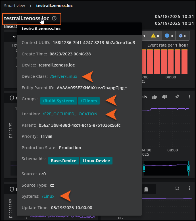Click the Parent value b56213b8-e88d-4cc1-8c15-e751036c56fc
This screenshot has height=221, width=196.
point(80,125)
